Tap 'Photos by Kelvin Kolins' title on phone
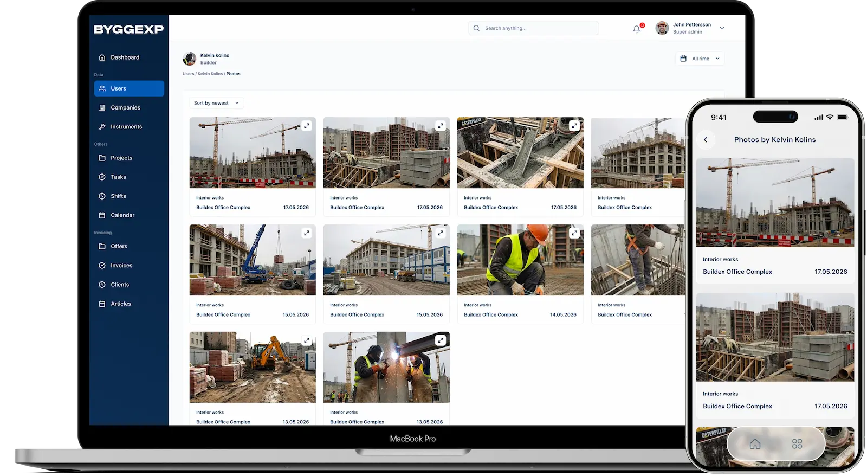 (x=775, y=140)
